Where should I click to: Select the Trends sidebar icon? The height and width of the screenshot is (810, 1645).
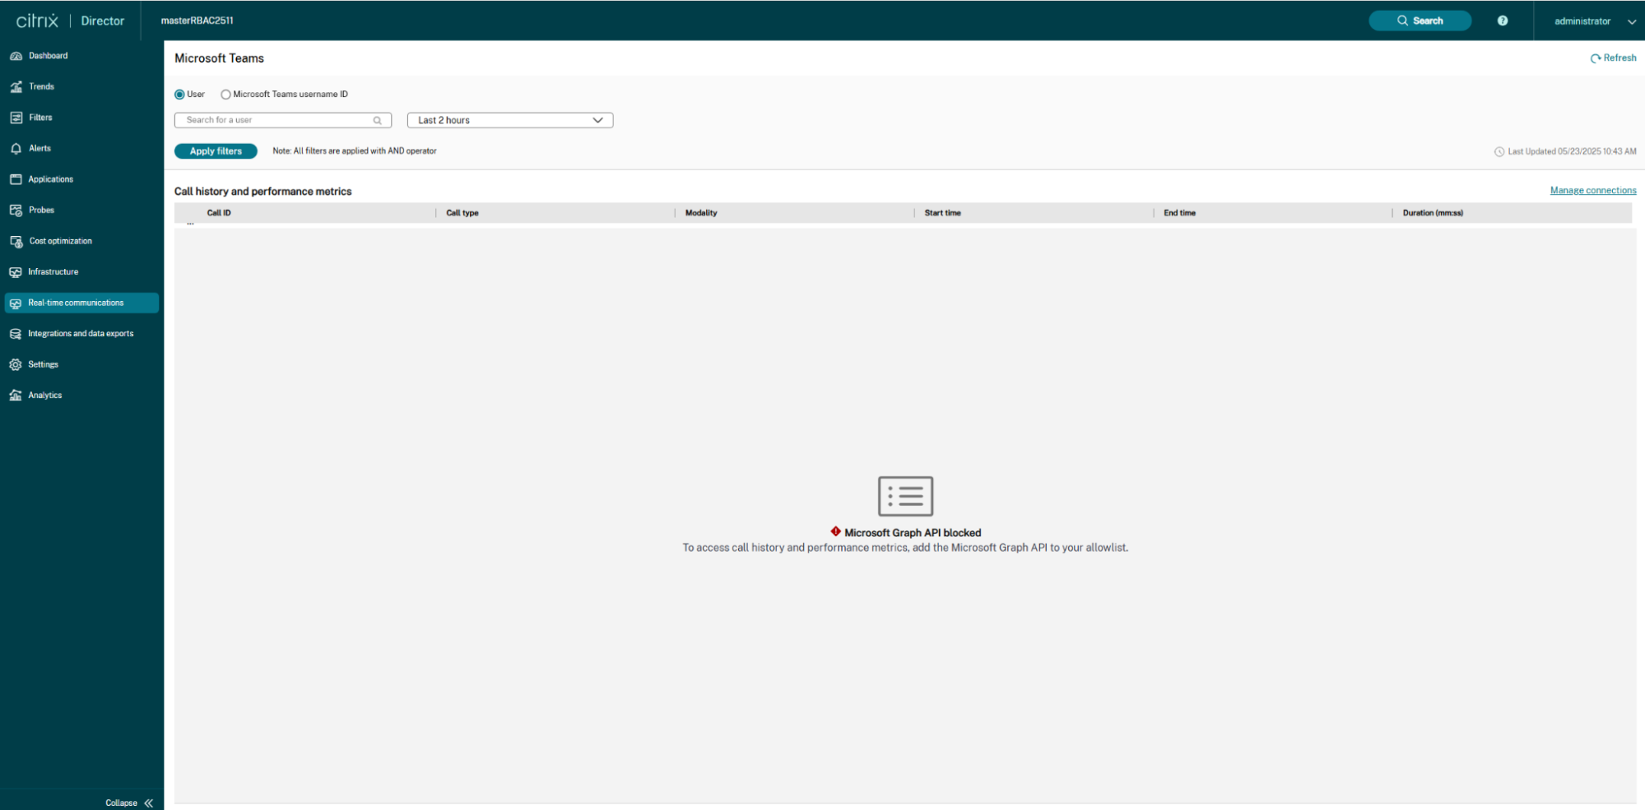pos(40,86)
